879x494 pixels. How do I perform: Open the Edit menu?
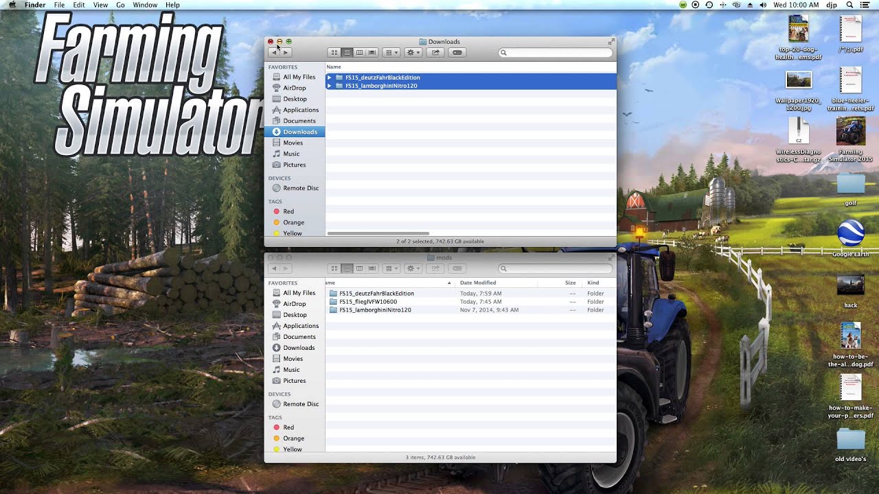[x=79, y=5]
